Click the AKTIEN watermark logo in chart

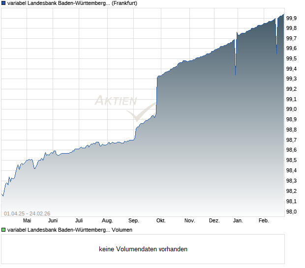click(125, 107)
